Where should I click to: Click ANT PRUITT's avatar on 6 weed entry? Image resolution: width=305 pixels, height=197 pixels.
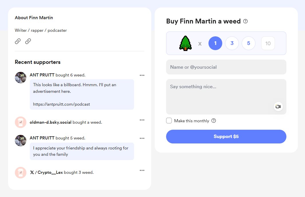pyautogui.click(x=21, y=78)
